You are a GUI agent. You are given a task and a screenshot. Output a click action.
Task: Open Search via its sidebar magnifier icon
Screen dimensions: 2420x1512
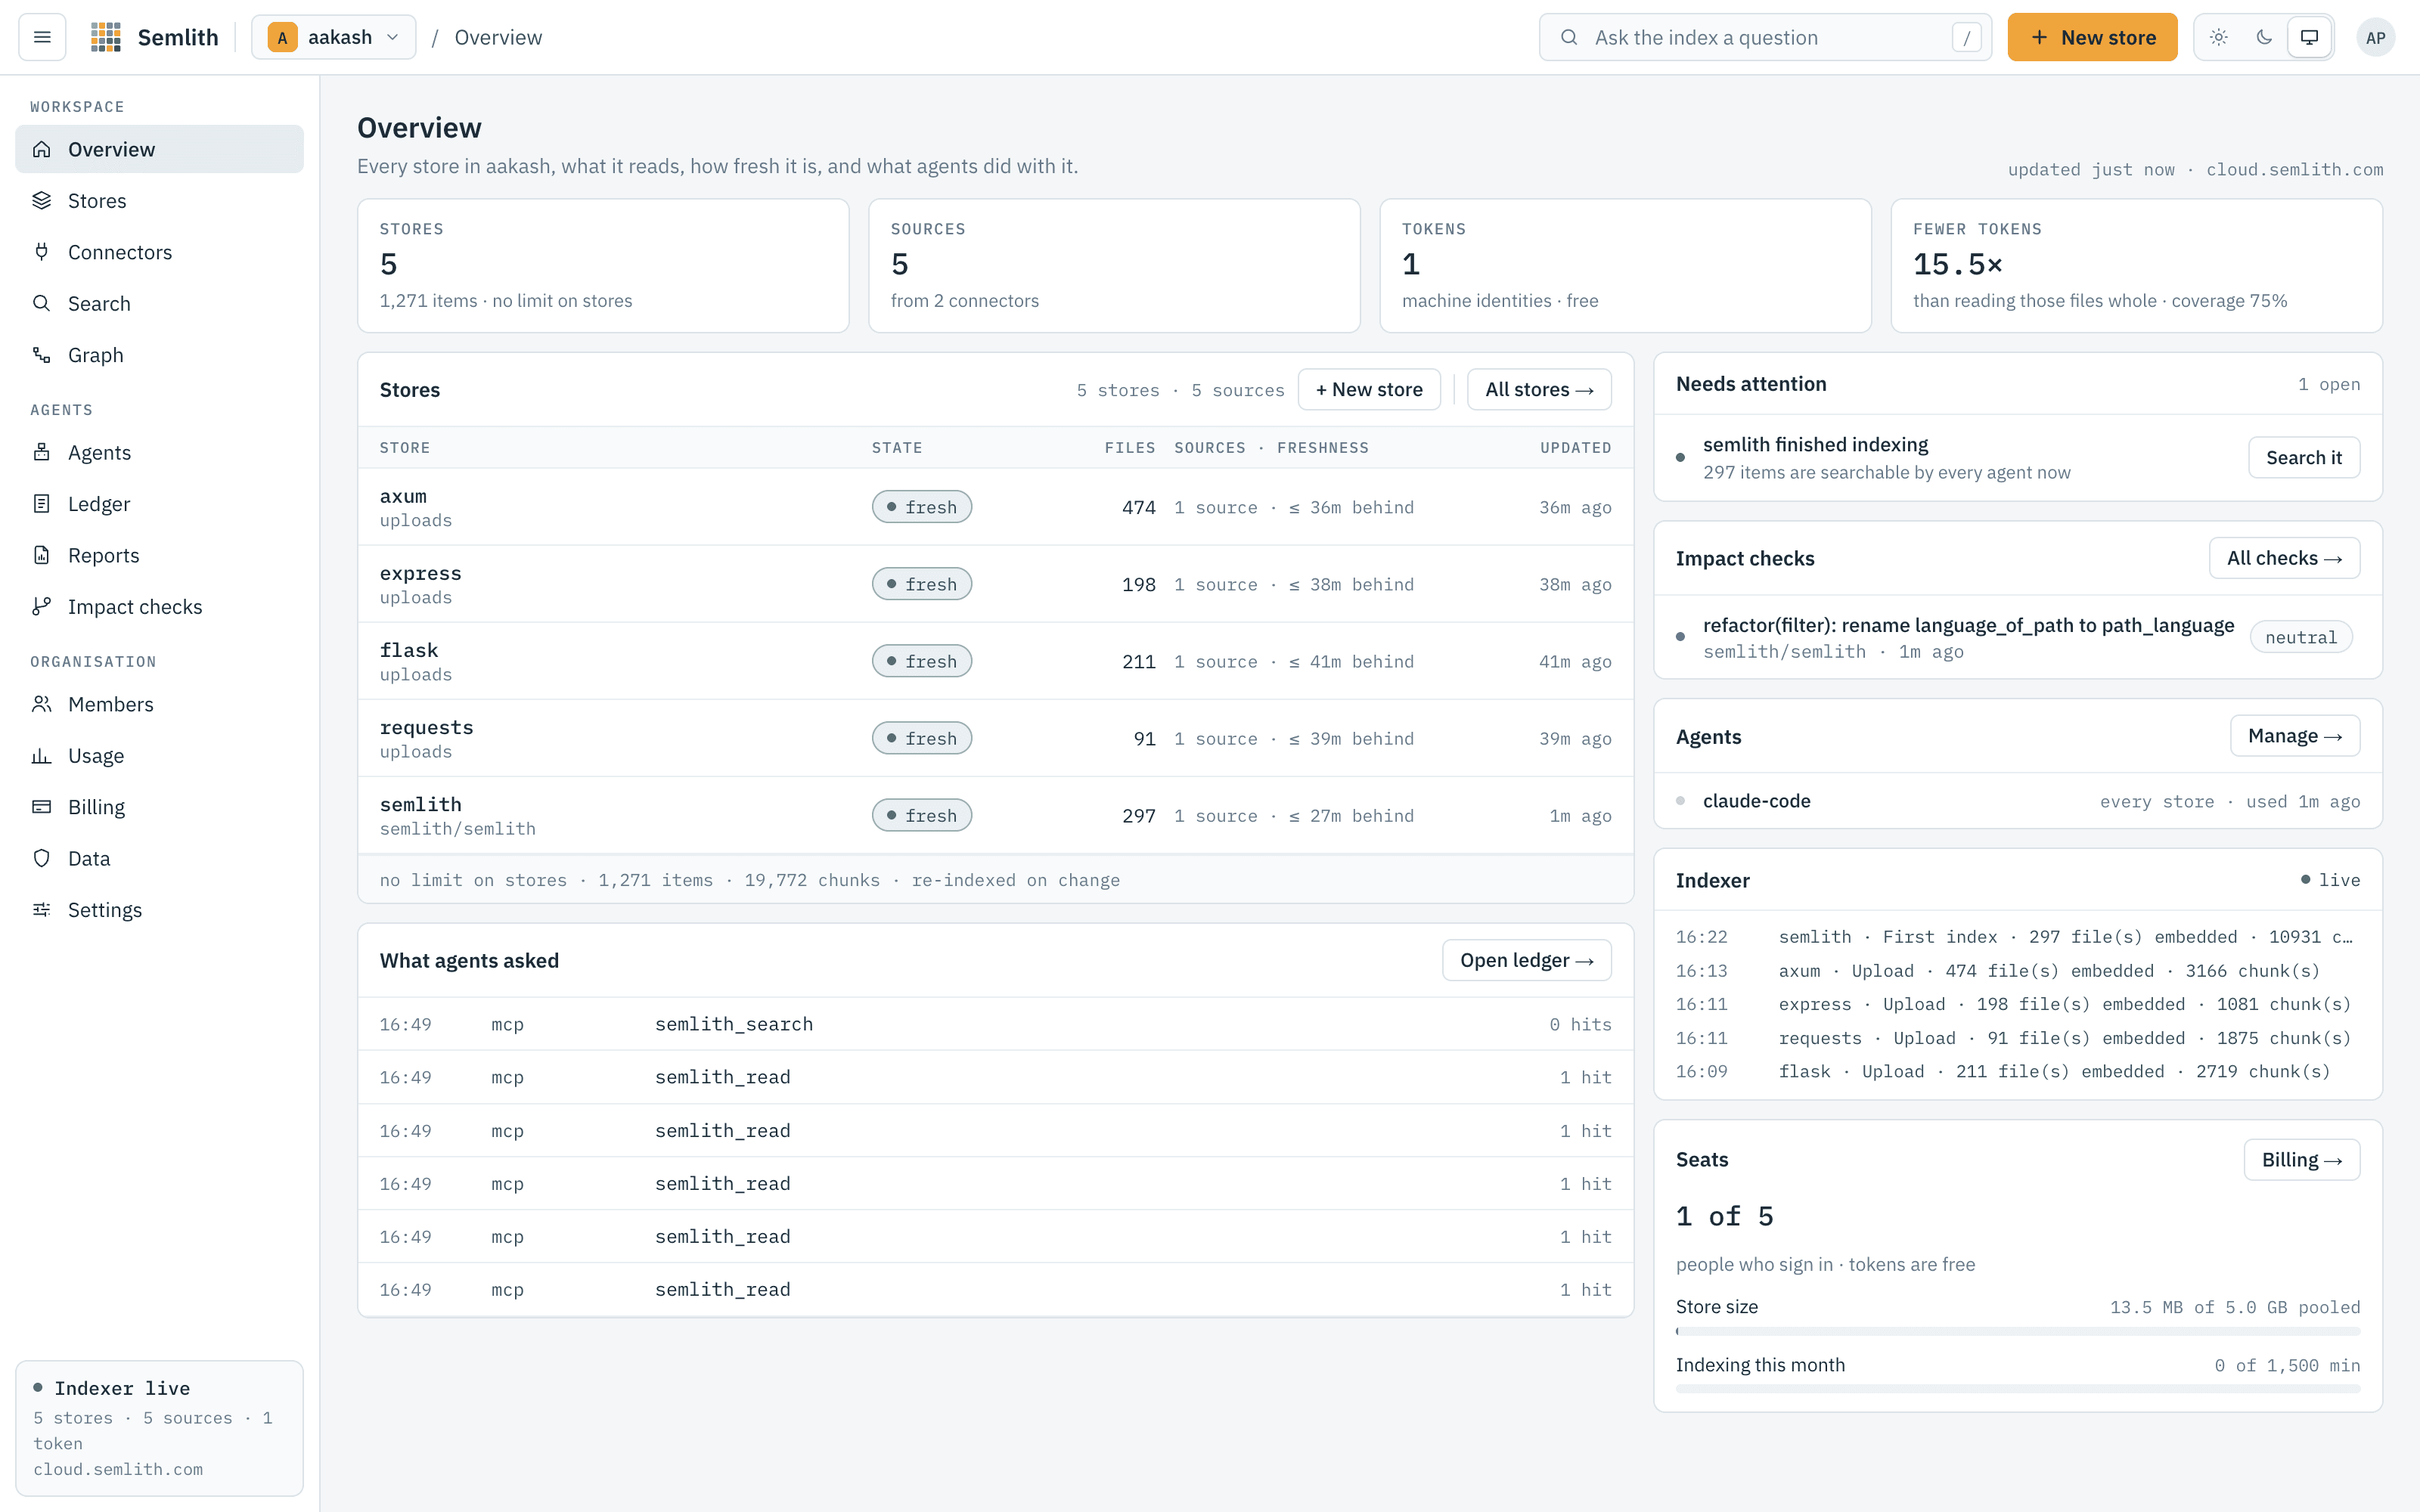coord(41,303)
